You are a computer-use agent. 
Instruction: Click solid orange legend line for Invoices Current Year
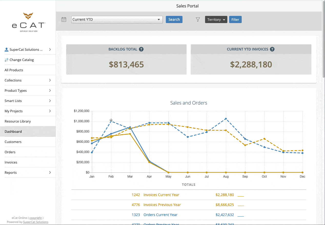pyautogui.click(x=241, y=196)
